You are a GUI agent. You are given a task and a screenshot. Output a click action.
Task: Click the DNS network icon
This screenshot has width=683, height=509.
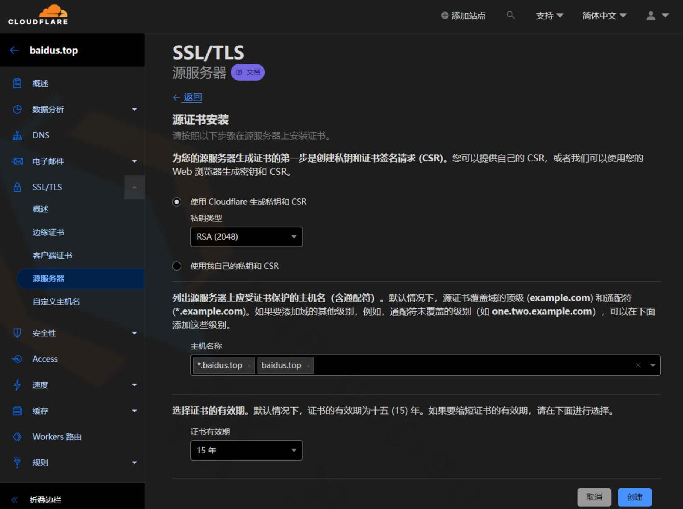click(17, 135)
